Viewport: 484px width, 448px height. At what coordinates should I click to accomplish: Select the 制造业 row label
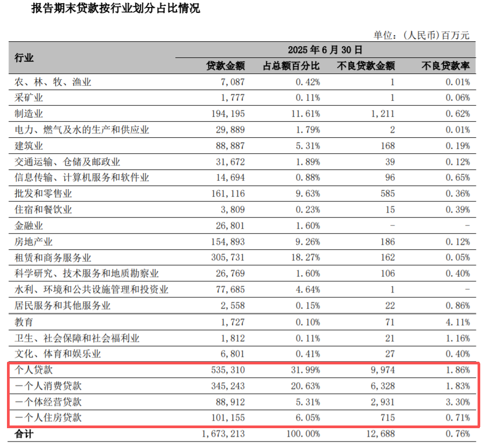tap(28, 114)
